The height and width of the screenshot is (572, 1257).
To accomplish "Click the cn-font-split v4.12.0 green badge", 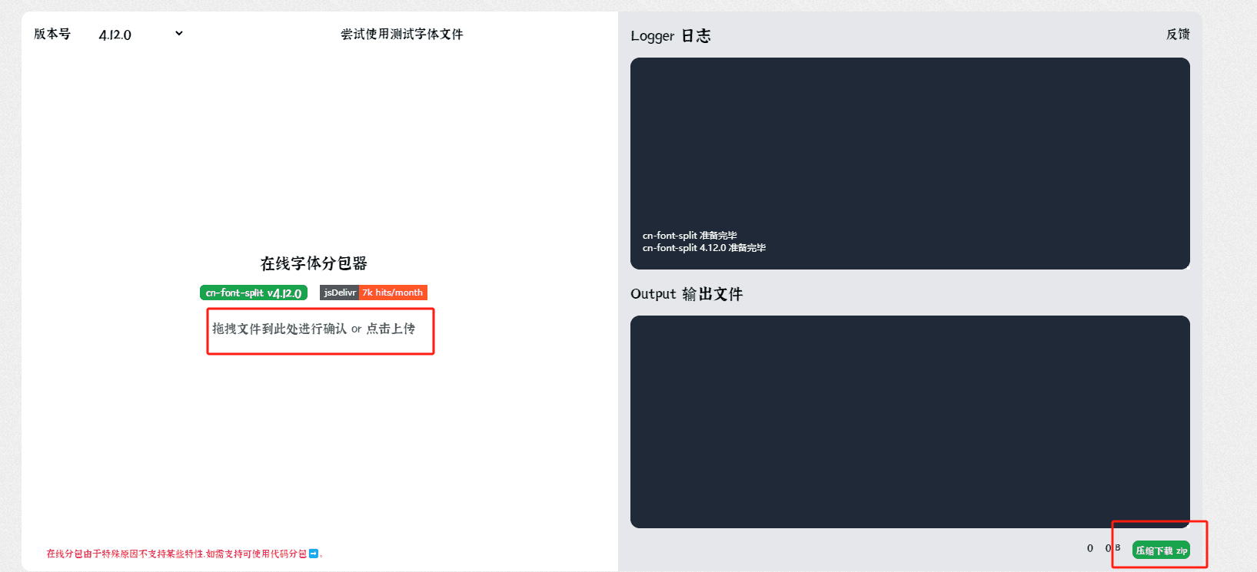I will pos(253,293).
